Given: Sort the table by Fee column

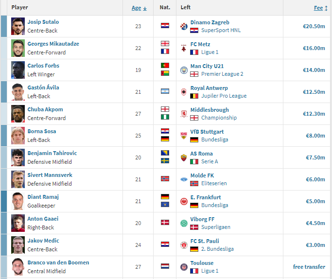Looking at the screenshot, I should tap(318, 8).
